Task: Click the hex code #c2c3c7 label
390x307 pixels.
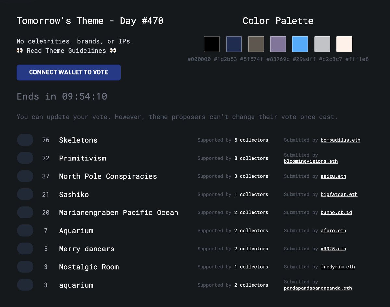Action: click(x=331, y=59)
